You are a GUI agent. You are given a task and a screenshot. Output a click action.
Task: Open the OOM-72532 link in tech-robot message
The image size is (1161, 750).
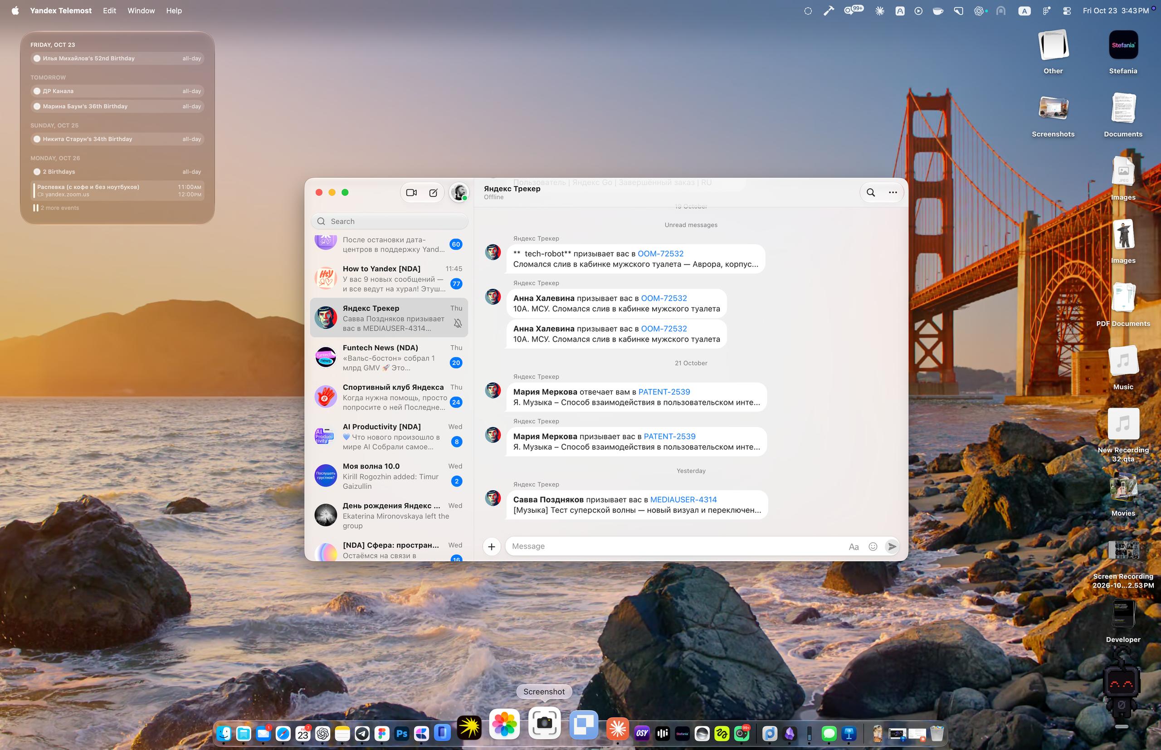click(x=660, y=254)
